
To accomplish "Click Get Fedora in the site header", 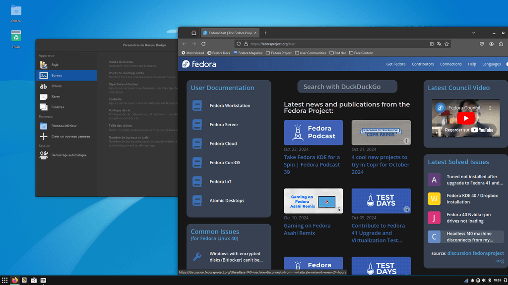I will click(395, 64).
